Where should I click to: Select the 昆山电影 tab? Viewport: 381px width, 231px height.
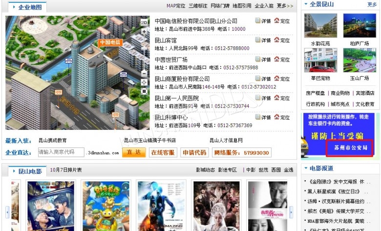tap(28, 171)
